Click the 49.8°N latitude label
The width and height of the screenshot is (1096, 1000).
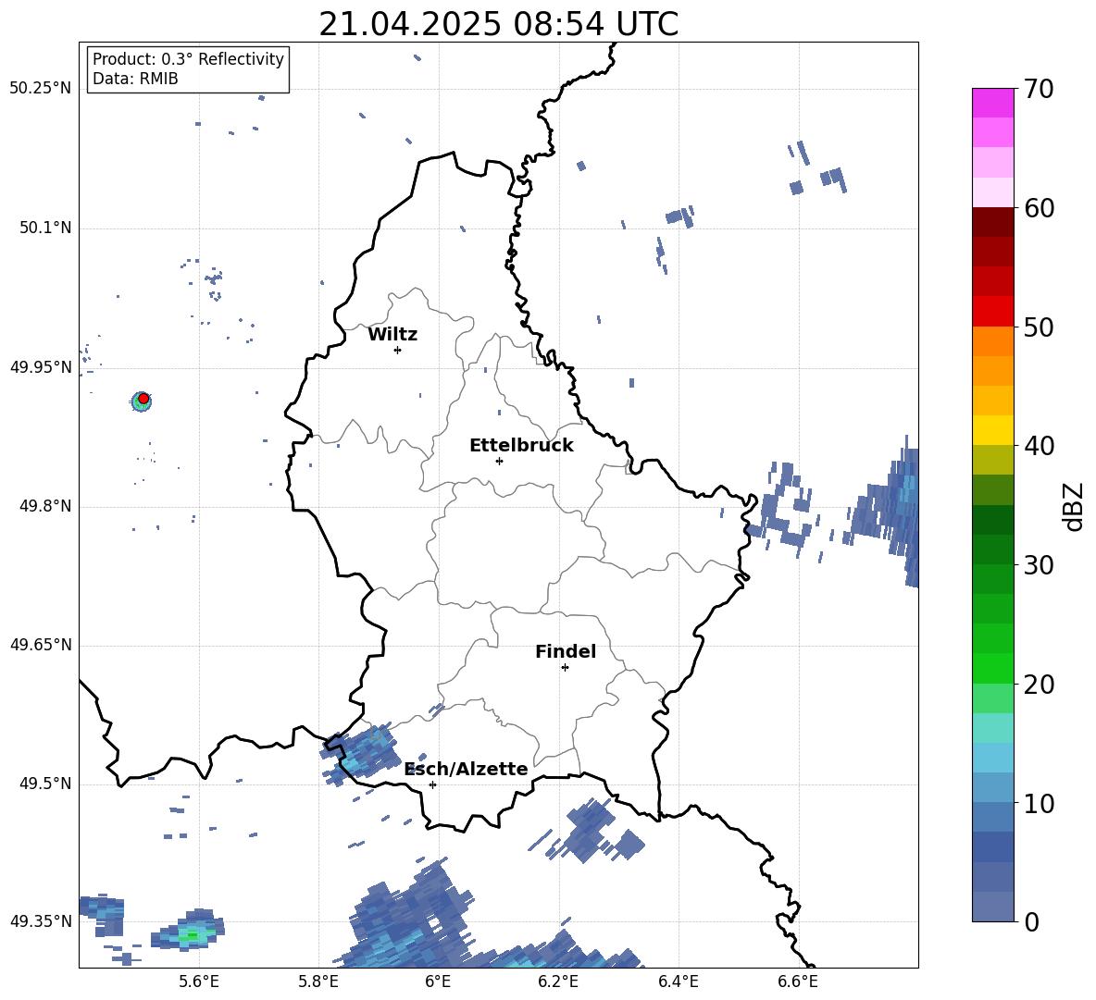click(44, 506)
